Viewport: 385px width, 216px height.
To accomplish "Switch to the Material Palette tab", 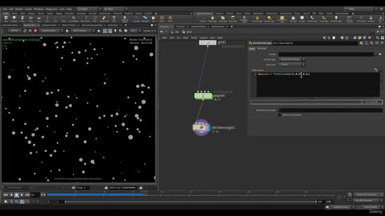I will pos(198,26).
